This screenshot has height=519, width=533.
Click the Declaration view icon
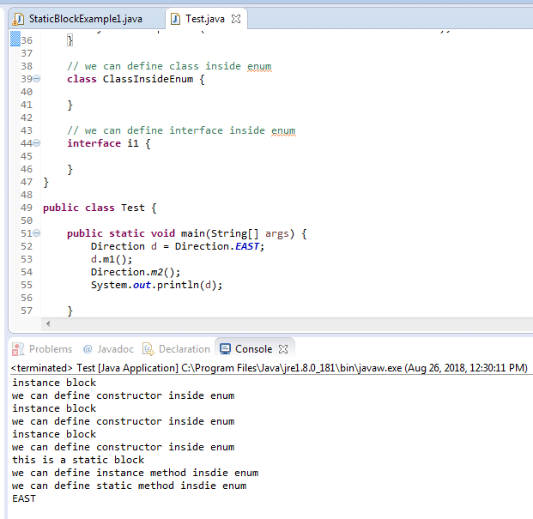(x=148, y=349)
